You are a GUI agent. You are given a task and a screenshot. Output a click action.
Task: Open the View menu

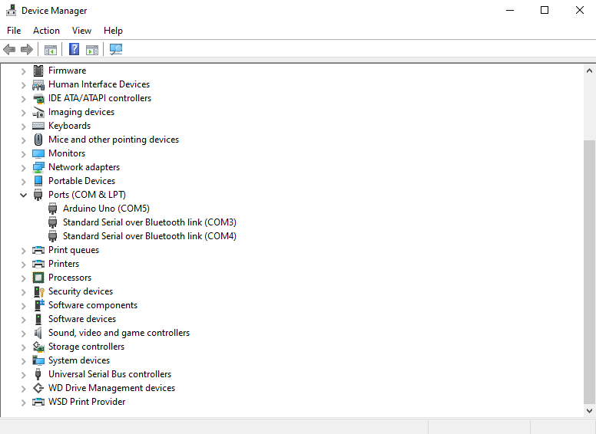coord(81,31)
